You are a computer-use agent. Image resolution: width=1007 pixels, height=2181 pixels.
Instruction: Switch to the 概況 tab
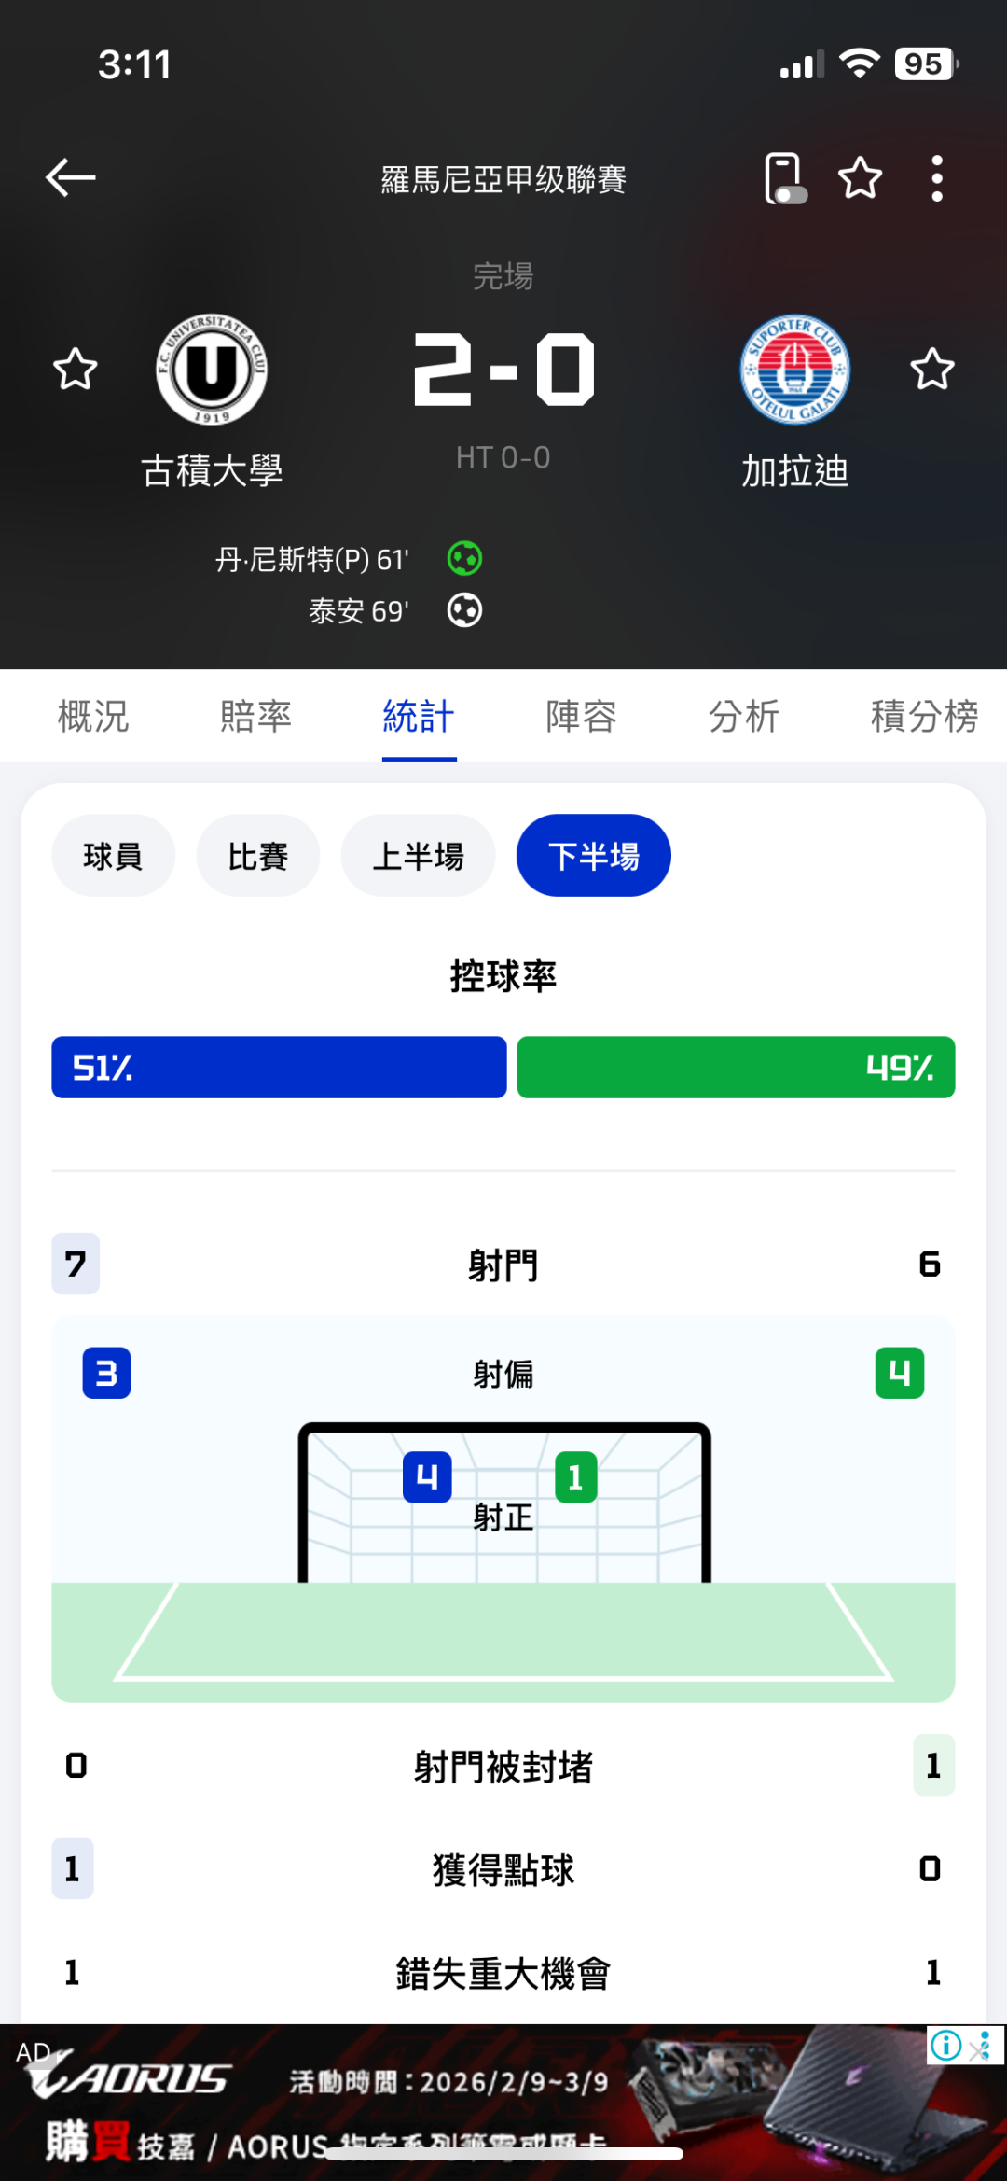(x=93, y=717)
